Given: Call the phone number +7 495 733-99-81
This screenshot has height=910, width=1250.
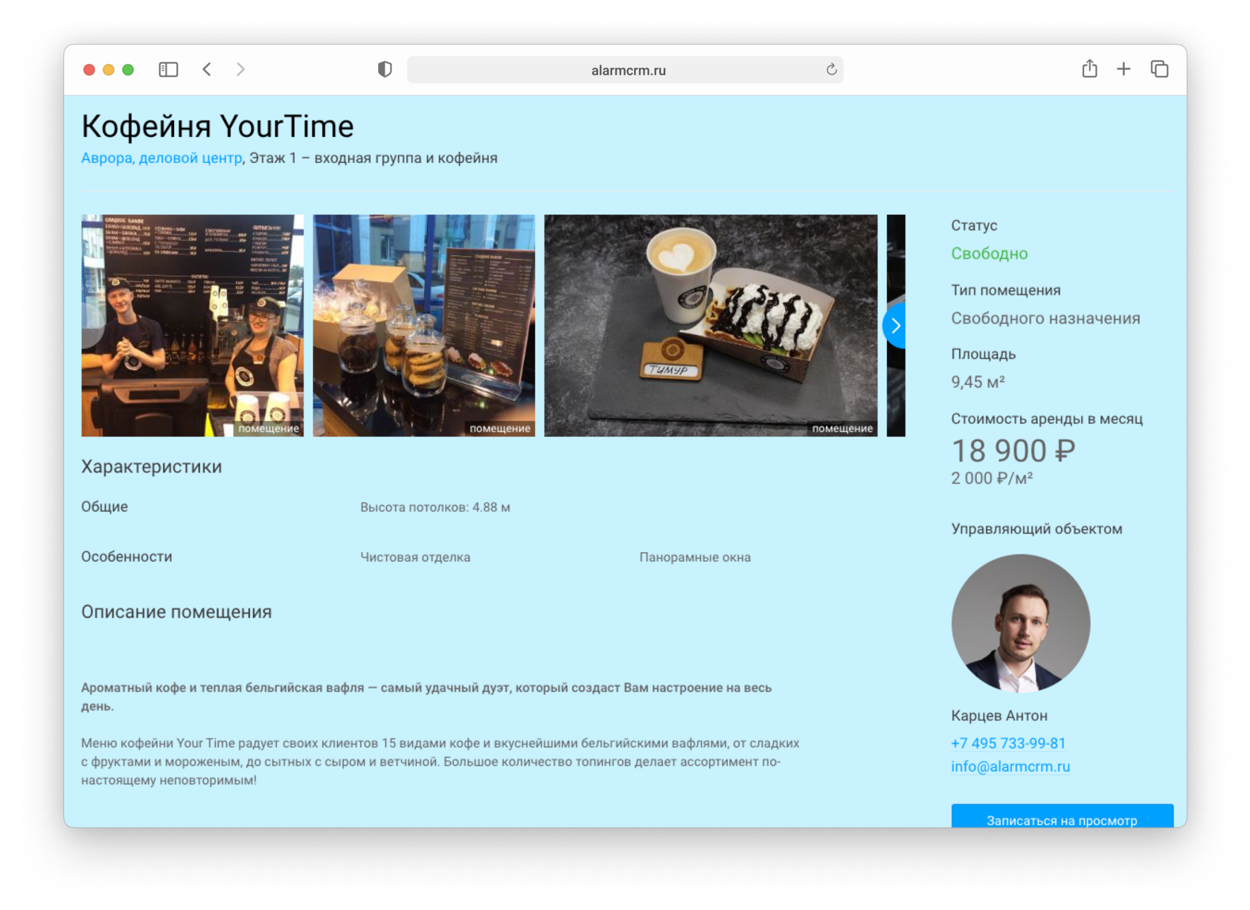Looking at the screenshot, I should pyautogui.click(x=1008, y=743).
